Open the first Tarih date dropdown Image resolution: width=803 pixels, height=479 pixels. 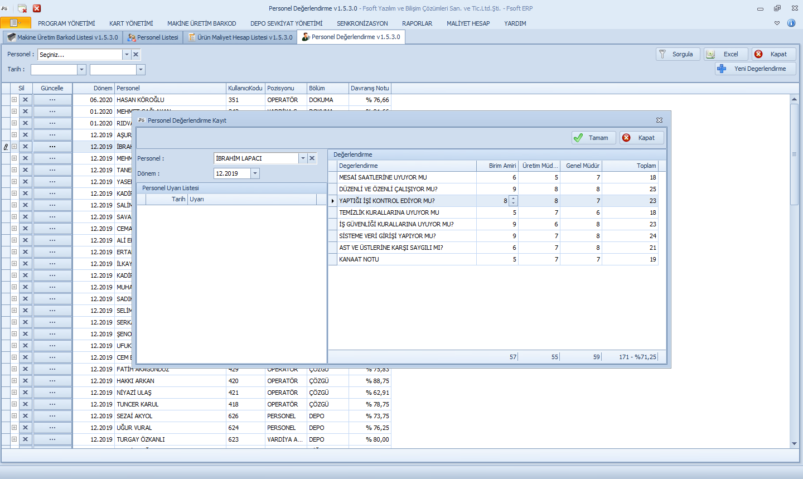81,70
